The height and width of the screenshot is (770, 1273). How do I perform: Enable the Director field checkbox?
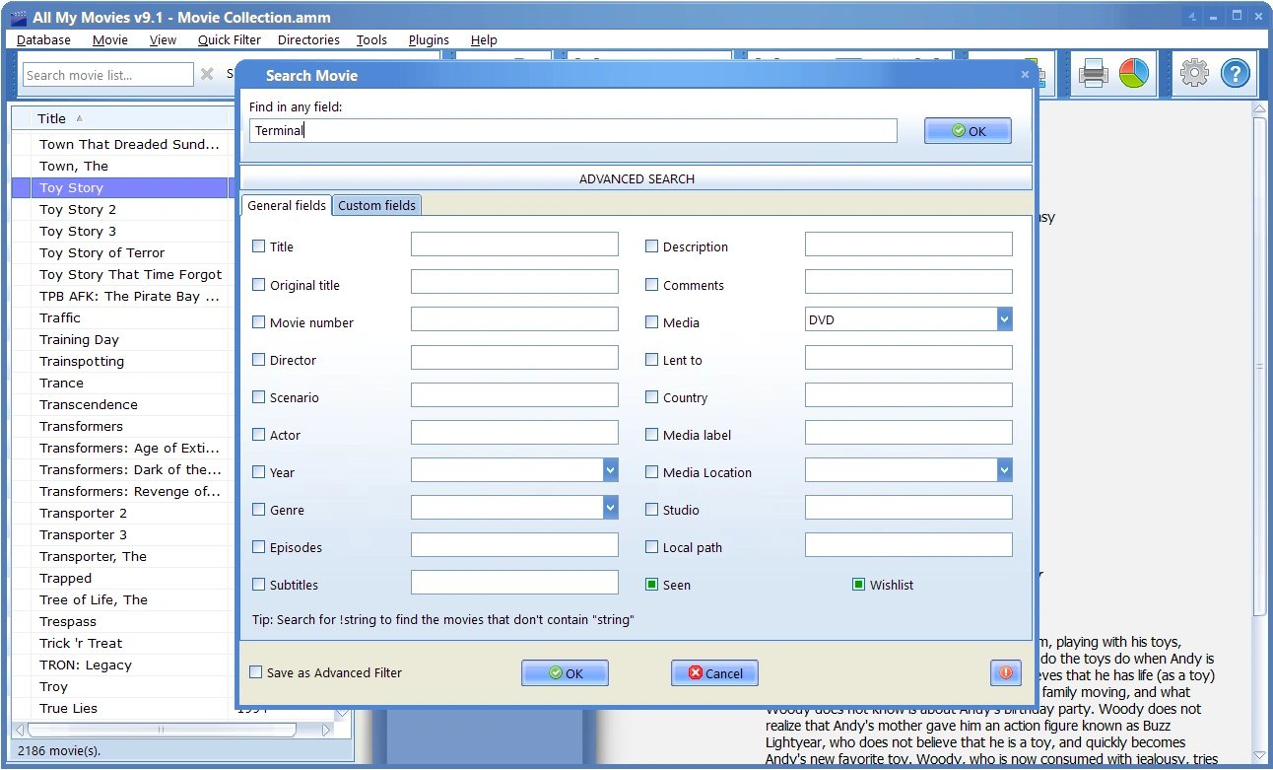258,360
